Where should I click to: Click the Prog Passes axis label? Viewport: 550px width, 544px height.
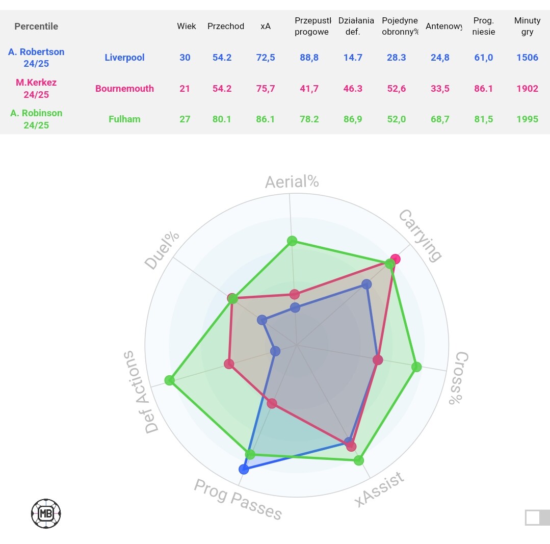tap(238, 500)
